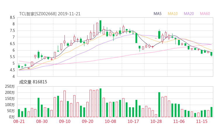Select the 11-06 date axis label
216x128 pixels.
pos(179,121)
